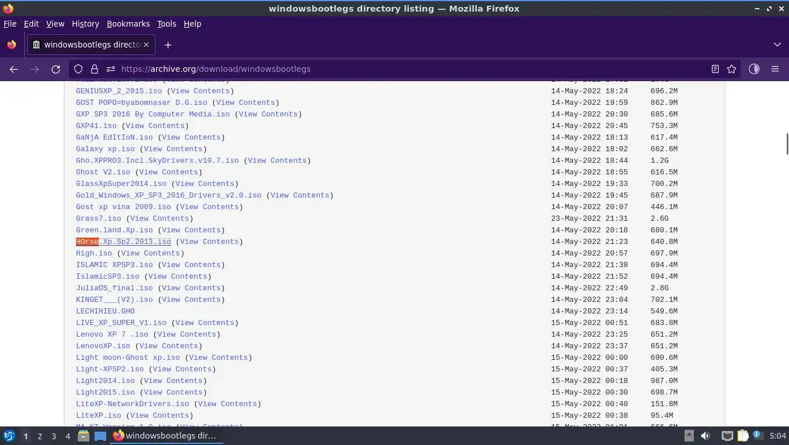Open LECHIHIEU.GHO file link
This screenshot has height=445, width=789.
click(x=106, y=311)
